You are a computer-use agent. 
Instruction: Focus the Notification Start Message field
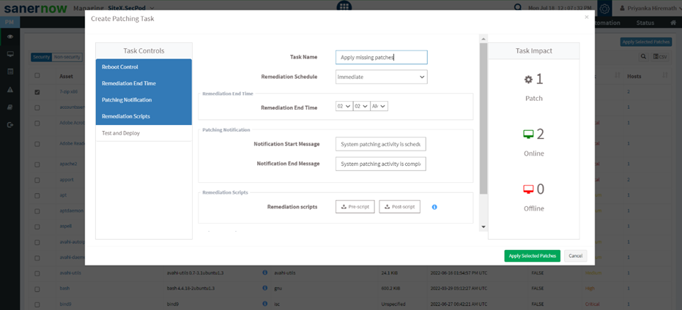pos(381,144)
